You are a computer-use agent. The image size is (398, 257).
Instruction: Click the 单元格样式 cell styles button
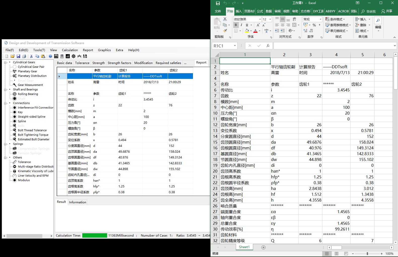337,31
